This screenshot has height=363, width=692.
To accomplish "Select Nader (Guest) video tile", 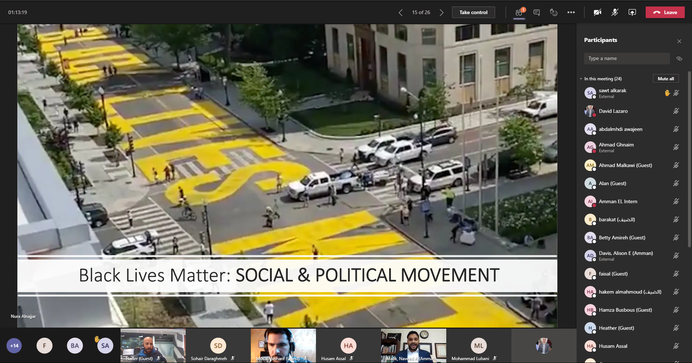I will coord(153,346).
